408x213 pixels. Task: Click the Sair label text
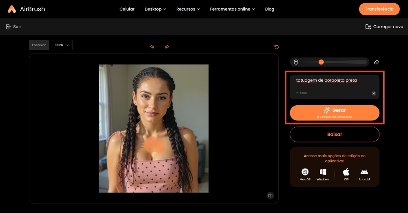[x=17, y=27]
